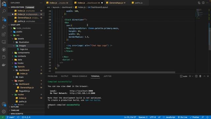Open terminal launch profile dropdown arrow
This screenshot has height=119, width=211.
click(193, 76)
